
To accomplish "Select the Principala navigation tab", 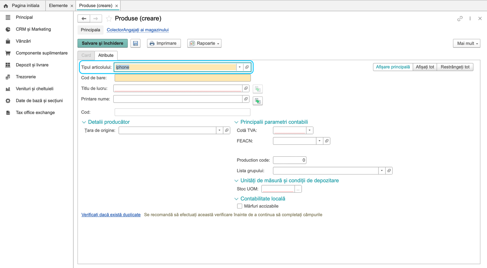I will tap(90, 30).
